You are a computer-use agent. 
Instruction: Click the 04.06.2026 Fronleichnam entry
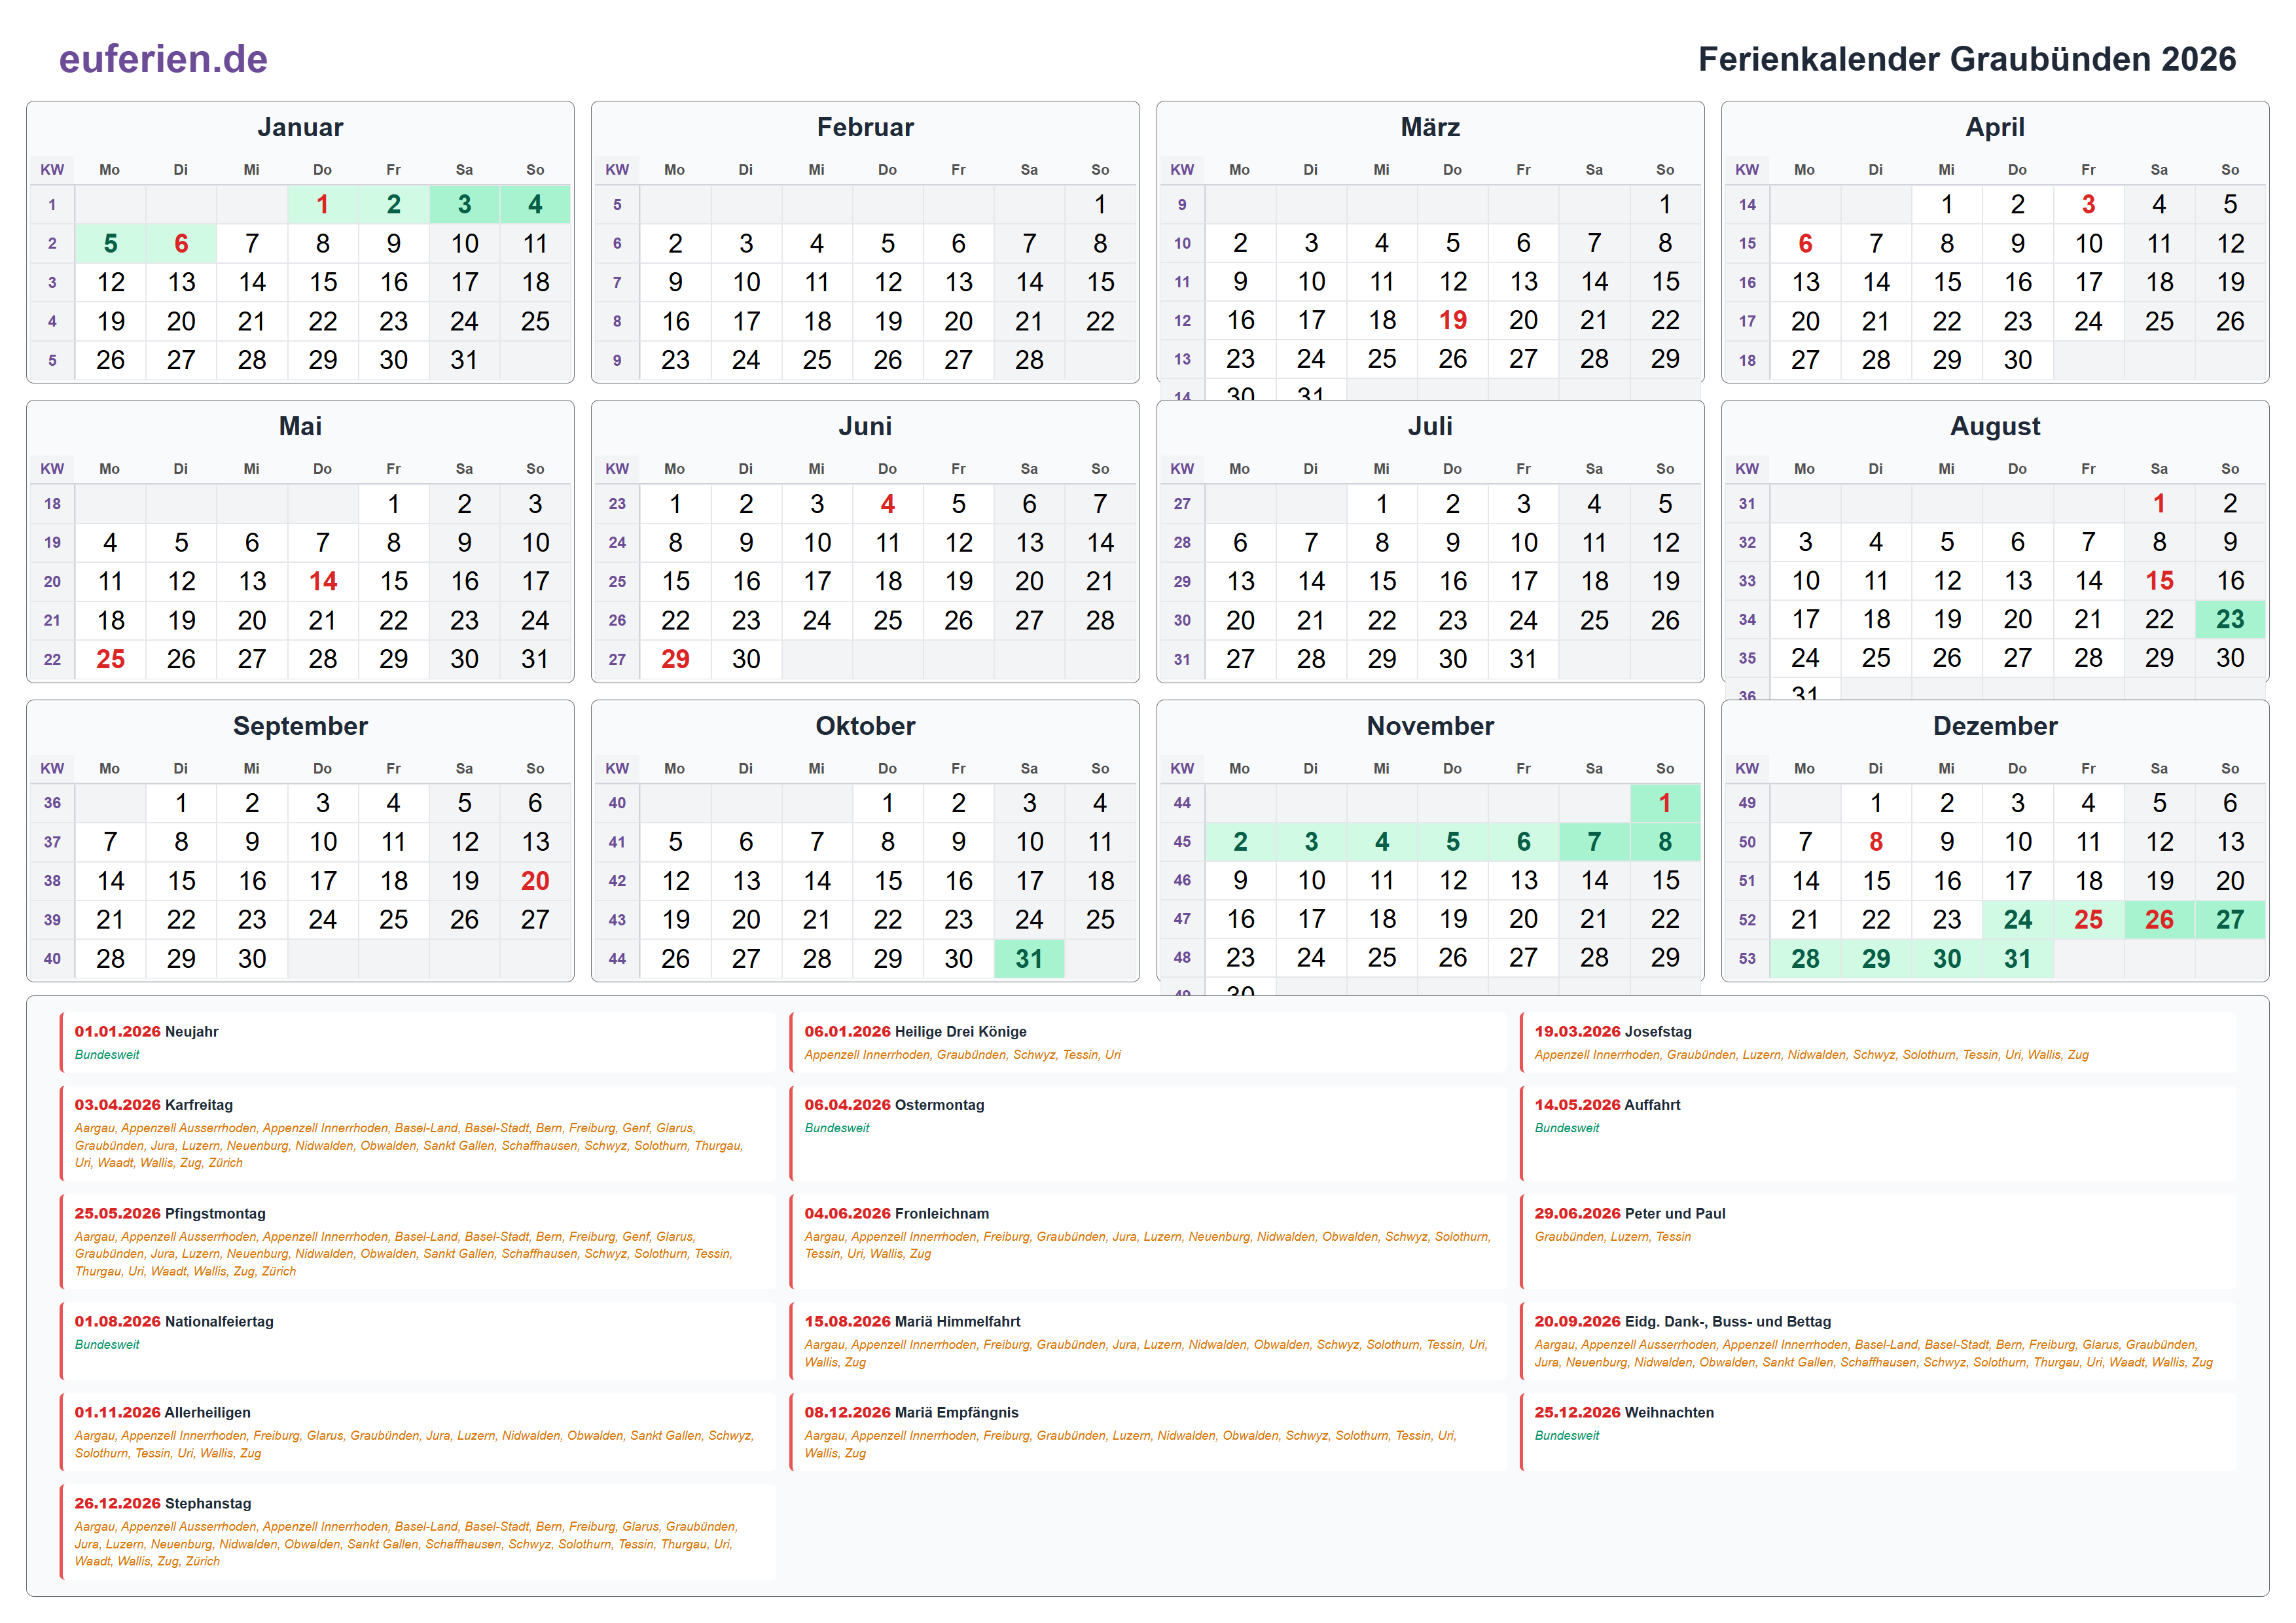1148,1242
